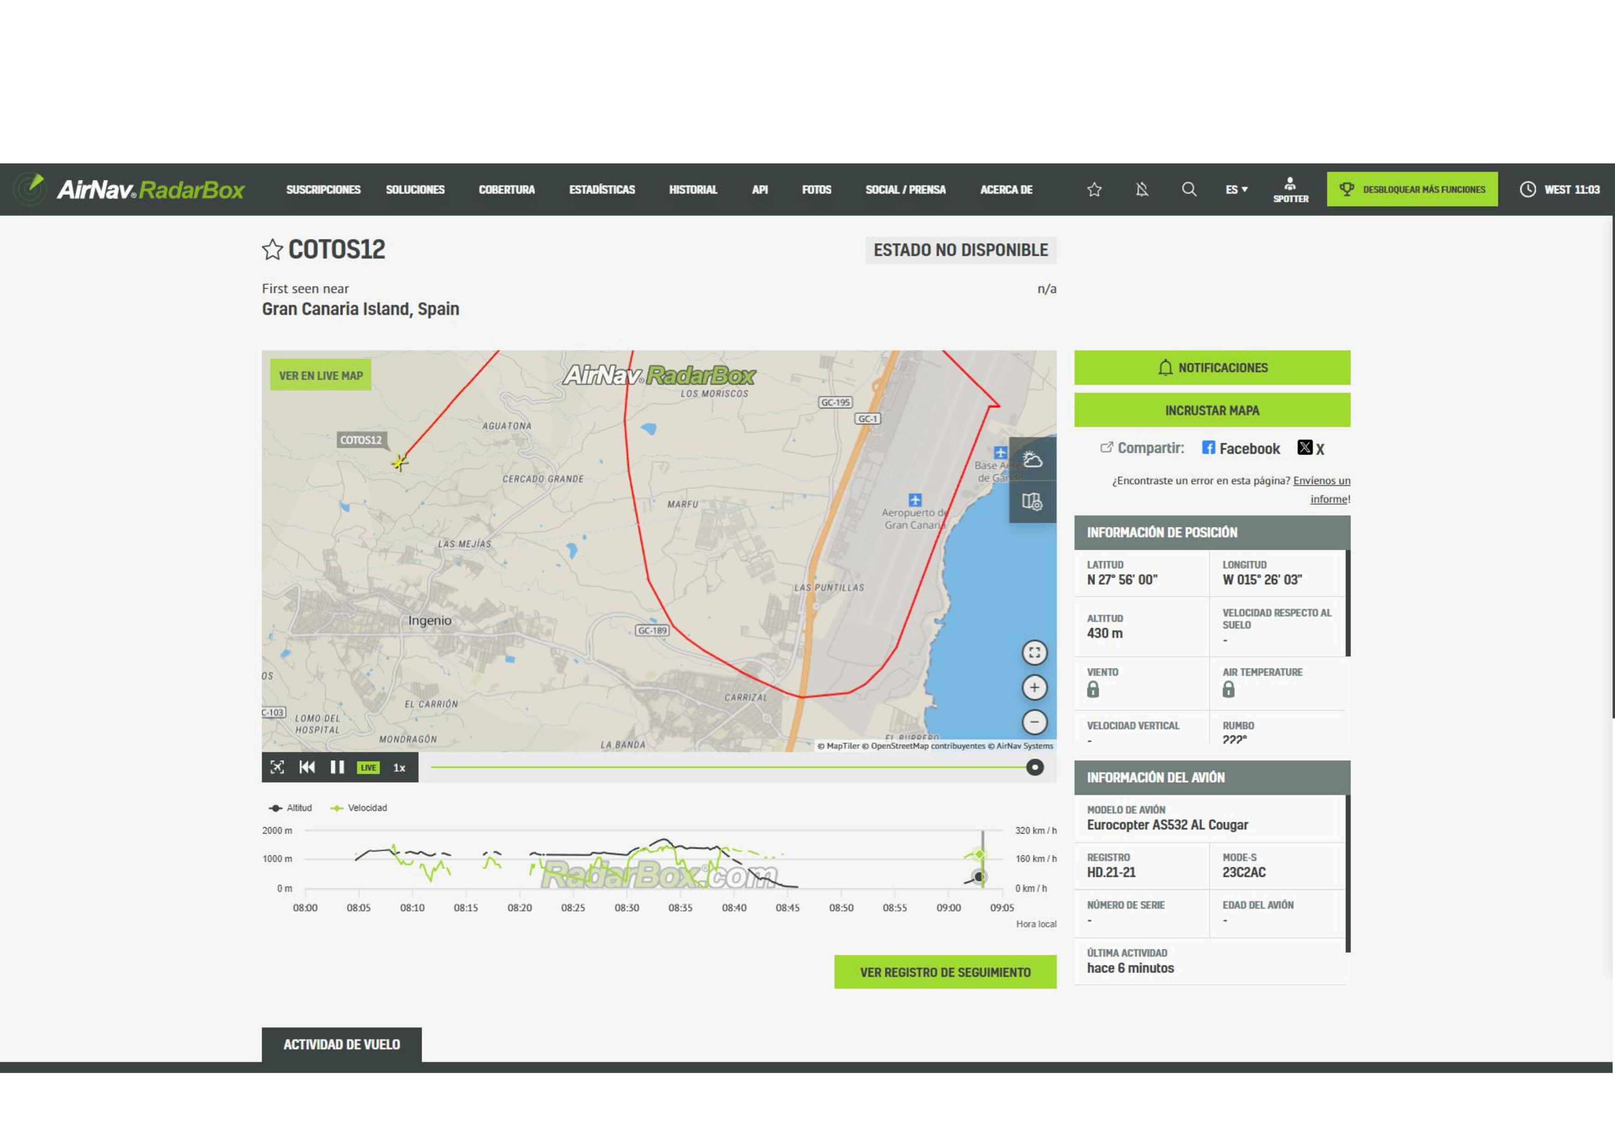Screen dimensions: 1615x1142
Task: Click the Mode-S value 23C2AC
Action: click(1243, 872)
